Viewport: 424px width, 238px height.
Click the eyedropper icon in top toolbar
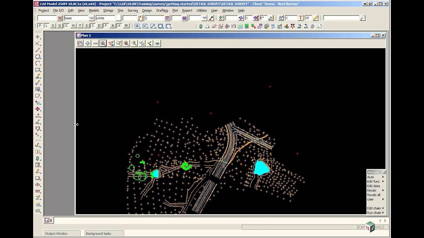pyautogui.click(x=211, y=18)
